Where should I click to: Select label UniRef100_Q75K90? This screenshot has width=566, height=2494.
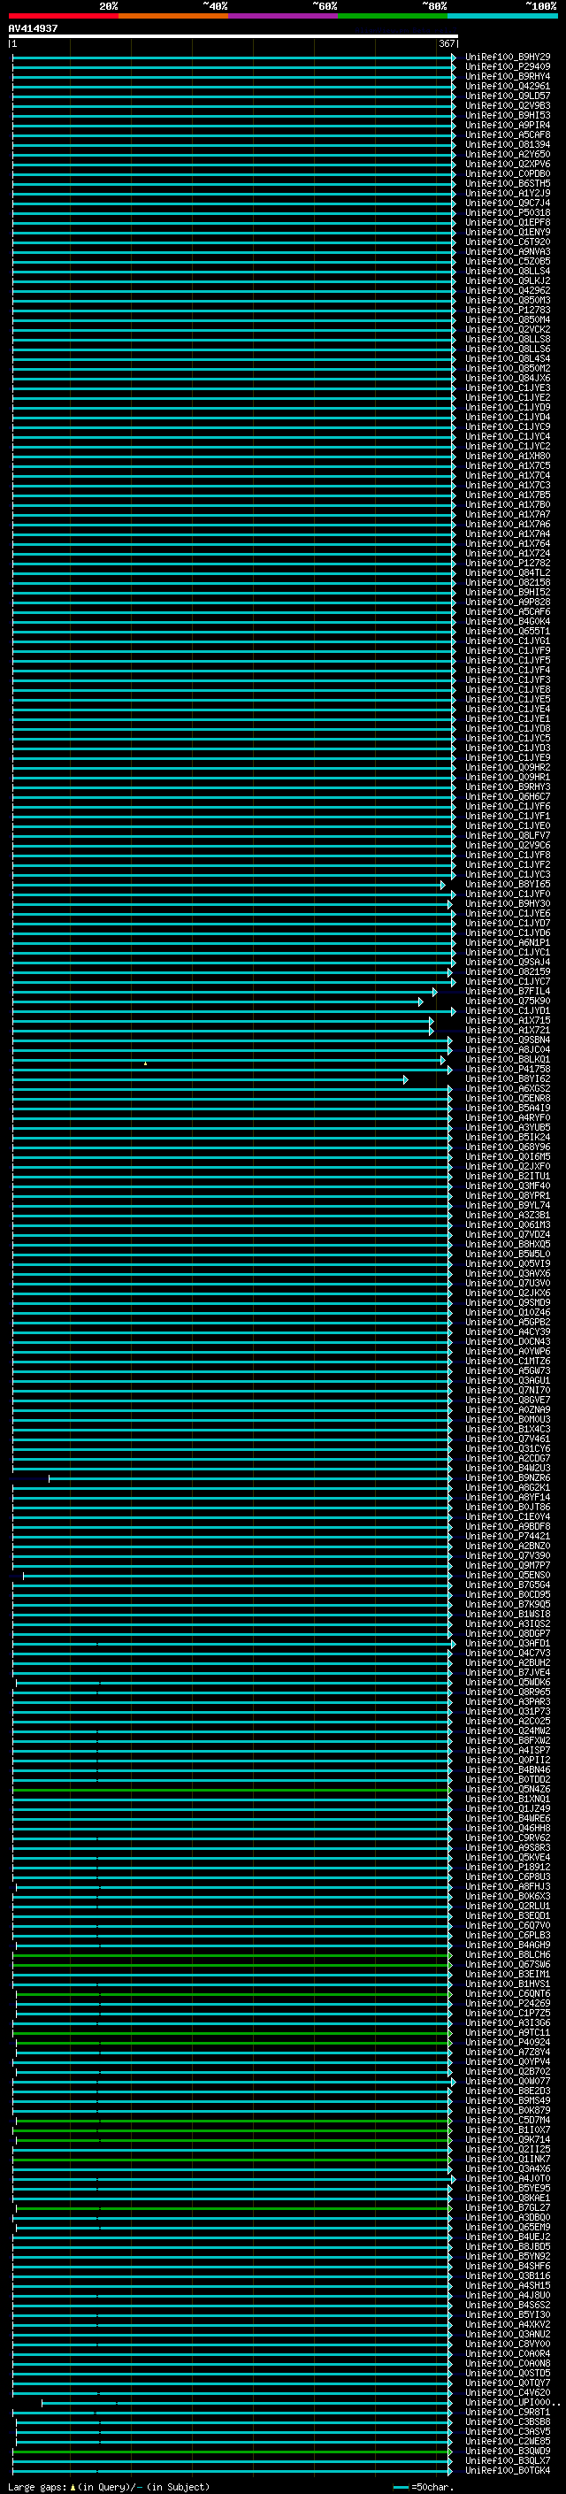click(508, 1001)
